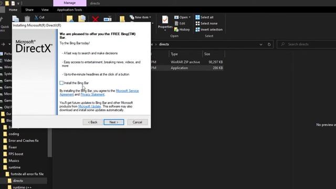
Task: Click the directx breadcrumb in address bar
Action: (x=164, y=44)
